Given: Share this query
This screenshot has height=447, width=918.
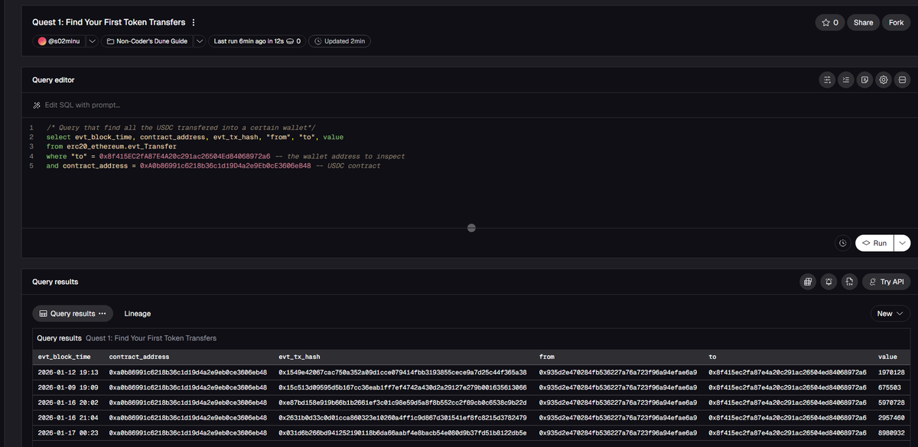Looking at the screenshot, I should pyautogui.click(x=863, y=22).
